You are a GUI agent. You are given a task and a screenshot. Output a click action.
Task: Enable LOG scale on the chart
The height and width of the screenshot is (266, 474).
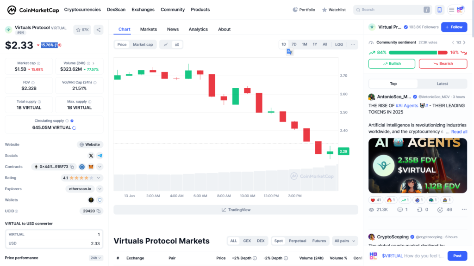339,44
